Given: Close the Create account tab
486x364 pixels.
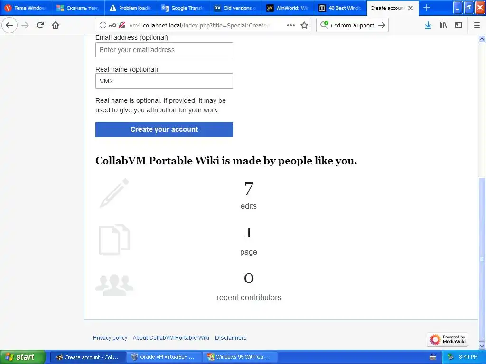Looking at the screenshot, I should [x=411, y=8].
